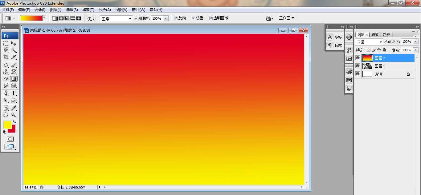Activate the Zoom tool
The image size is (421, 195).
pos(14,115)
